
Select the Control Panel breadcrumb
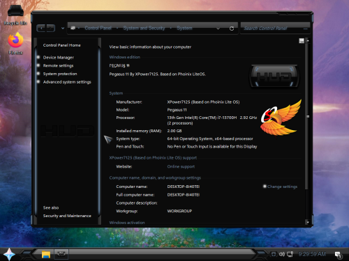coord(98,28)
